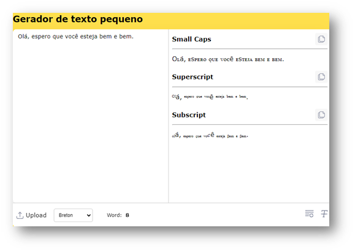355x252 pixels.
Task: Select the Small Caps heading
Action: coord(191,39)
